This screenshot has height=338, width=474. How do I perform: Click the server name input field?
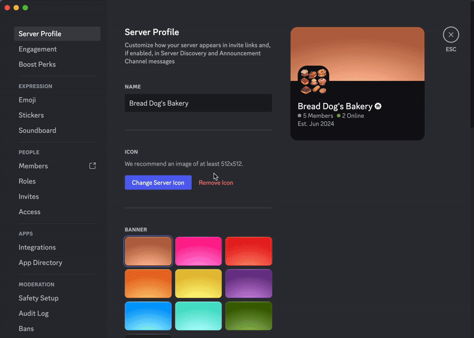point(198,103)
